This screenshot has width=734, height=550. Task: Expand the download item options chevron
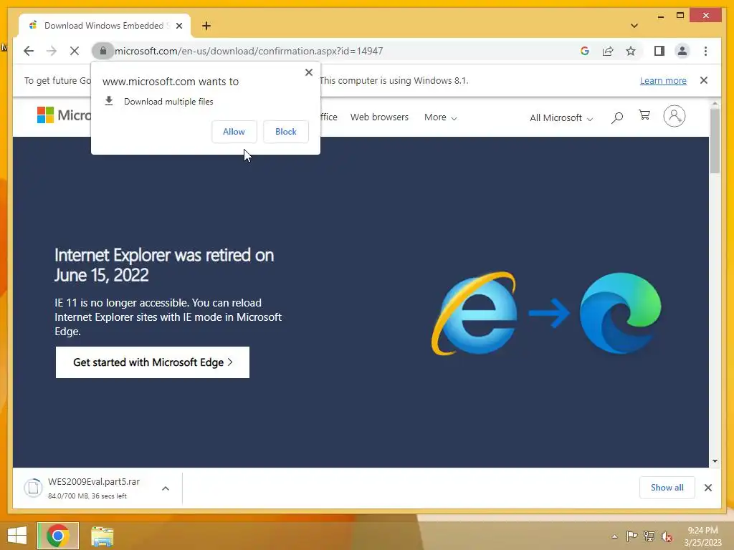(166, 488)
